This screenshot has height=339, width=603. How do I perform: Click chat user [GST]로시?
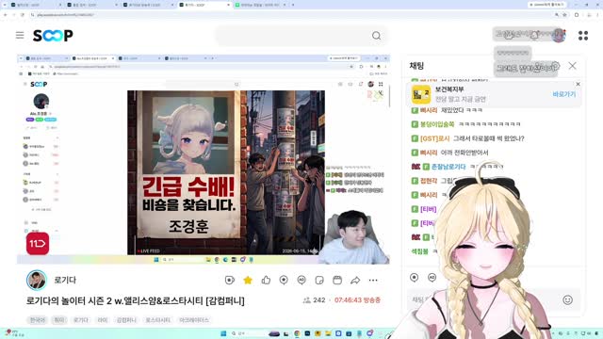[434, 138]
